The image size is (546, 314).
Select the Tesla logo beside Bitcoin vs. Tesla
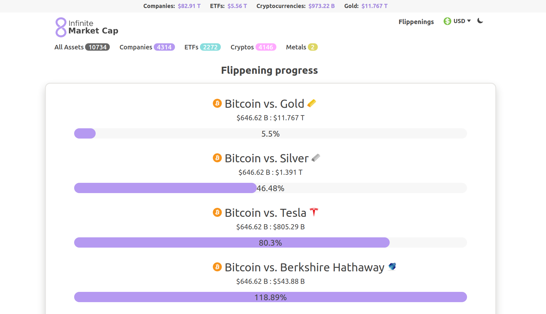(x=314, y=212)
